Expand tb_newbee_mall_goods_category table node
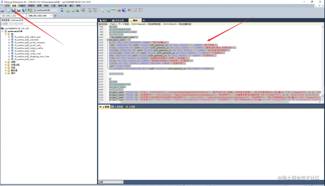 point(9,42)
